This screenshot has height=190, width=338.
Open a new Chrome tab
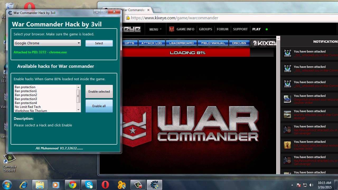click(x=157, y=10)
